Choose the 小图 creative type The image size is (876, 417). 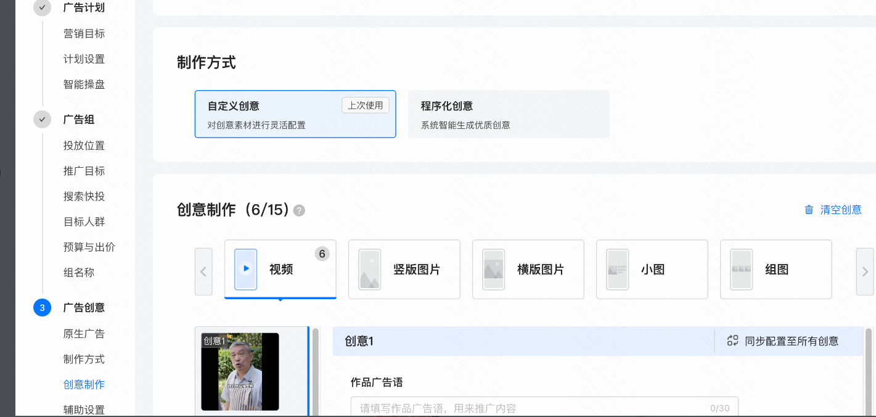click(x=652, y=270)
